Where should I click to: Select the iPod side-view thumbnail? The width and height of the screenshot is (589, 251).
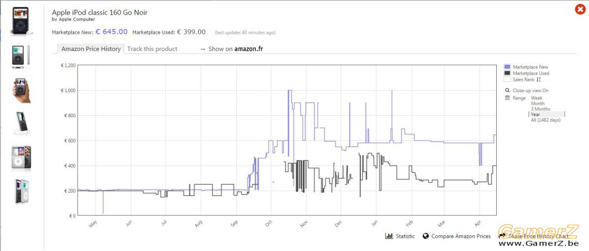point(21,55)
